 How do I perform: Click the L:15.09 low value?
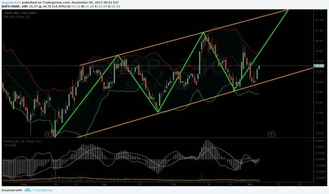[101, 6]
